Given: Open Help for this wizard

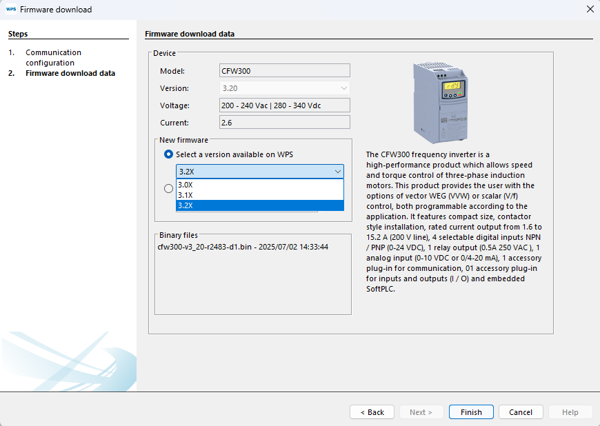Looking at the screenshot, I should click(x=570, y=412).
